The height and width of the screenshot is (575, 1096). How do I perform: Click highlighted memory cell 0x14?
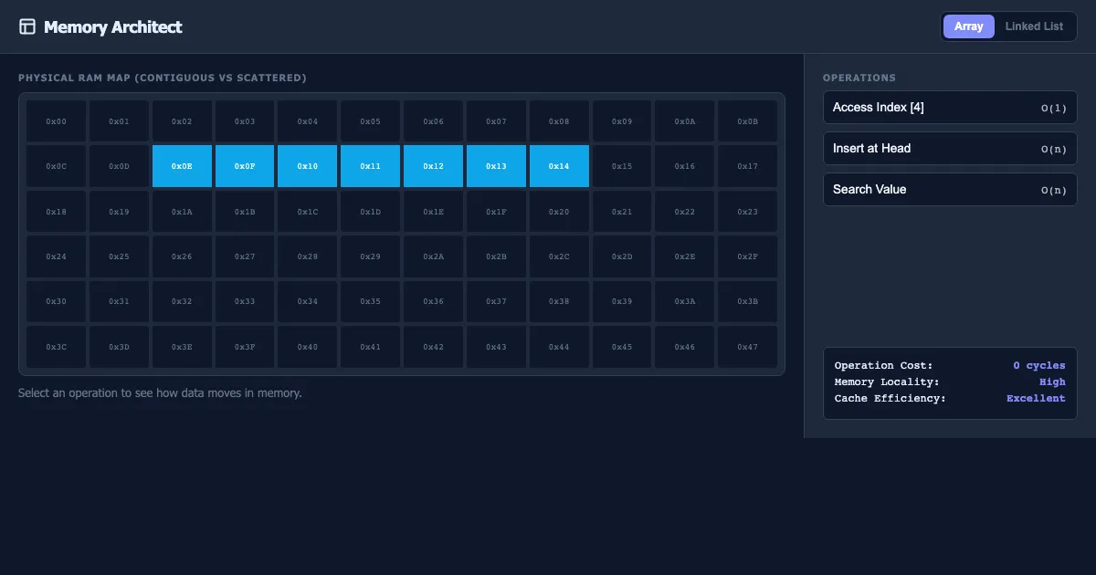point(559,166)
